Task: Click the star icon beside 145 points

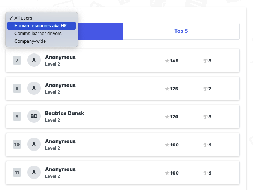Action: (167, 61)
